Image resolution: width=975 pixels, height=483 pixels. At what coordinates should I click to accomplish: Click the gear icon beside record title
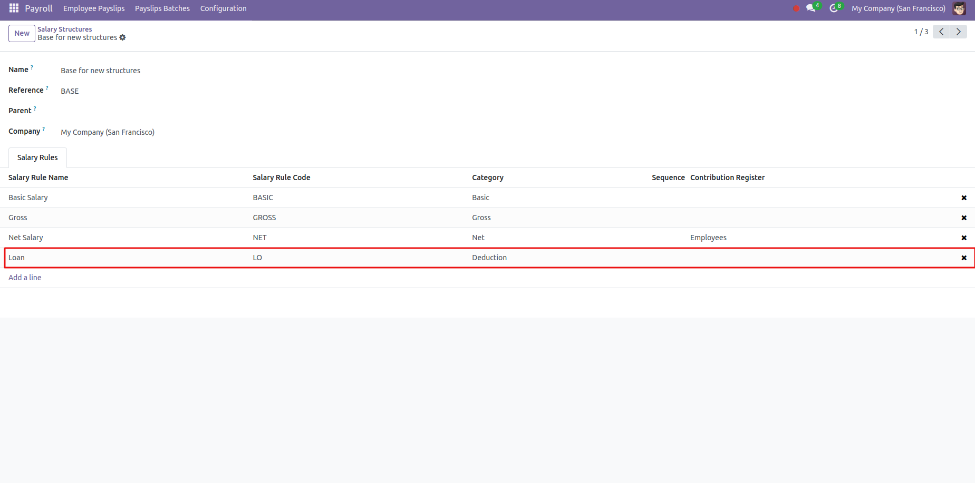[x=123, y=37]
